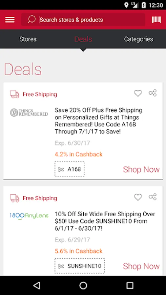This screenshot has width=166, height=295.
Task: Favorite the Things Remembered deal with heart
Action: tap(138, 93)
